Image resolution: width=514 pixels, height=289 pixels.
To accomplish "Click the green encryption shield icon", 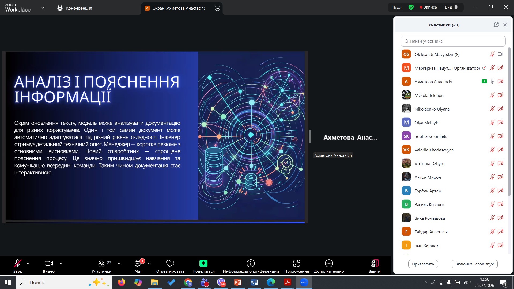I will tap(411, 7).
